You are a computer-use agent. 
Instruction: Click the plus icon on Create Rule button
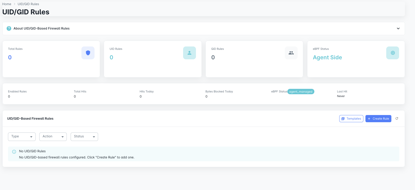369,119
